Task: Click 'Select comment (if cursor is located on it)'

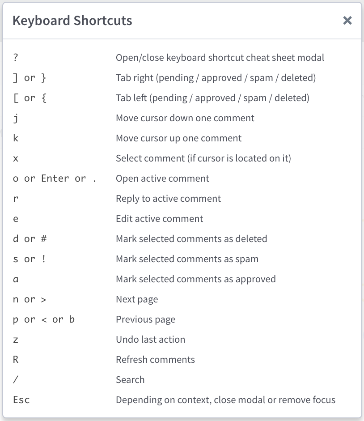Action: (x=203, y=158)
